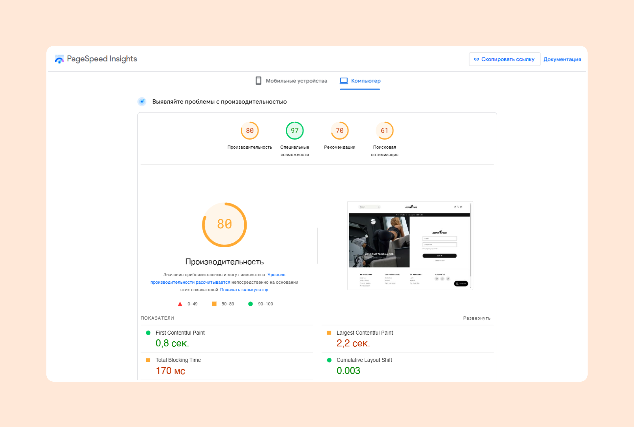
Task: Click the large 80 performance gauge
Action: [224, 225]
